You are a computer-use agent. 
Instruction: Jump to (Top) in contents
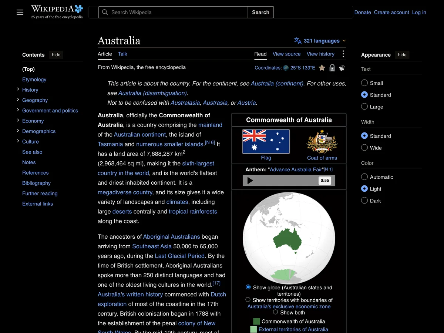(28, 69)
